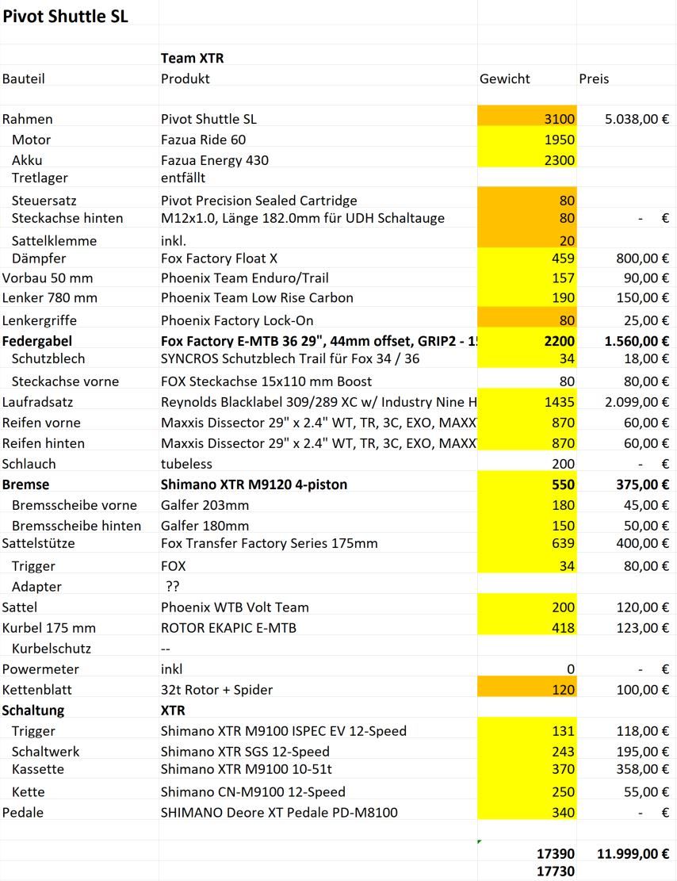Screen dimensions: 677x881
Task: Click the Kassette weight cell 370
Action: pyautogui.click(x=527, y=769)
